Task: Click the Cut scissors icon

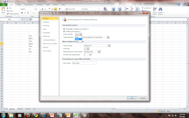Action: (x=7, y=8)
